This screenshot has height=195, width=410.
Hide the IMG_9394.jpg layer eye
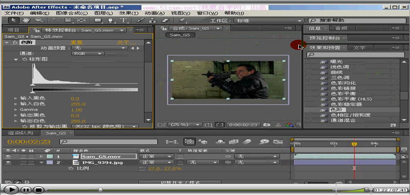coord(9,162)
